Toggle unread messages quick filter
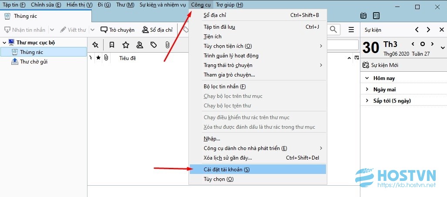 tap(112, 45)
